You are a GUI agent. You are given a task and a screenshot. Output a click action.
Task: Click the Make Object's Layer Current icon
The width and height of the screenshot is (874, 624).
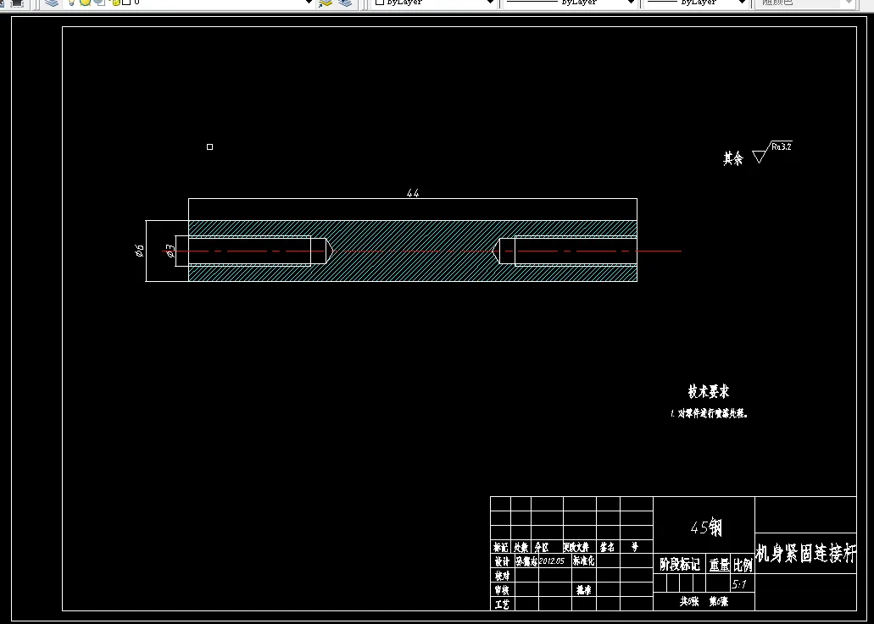click(326, 3)
